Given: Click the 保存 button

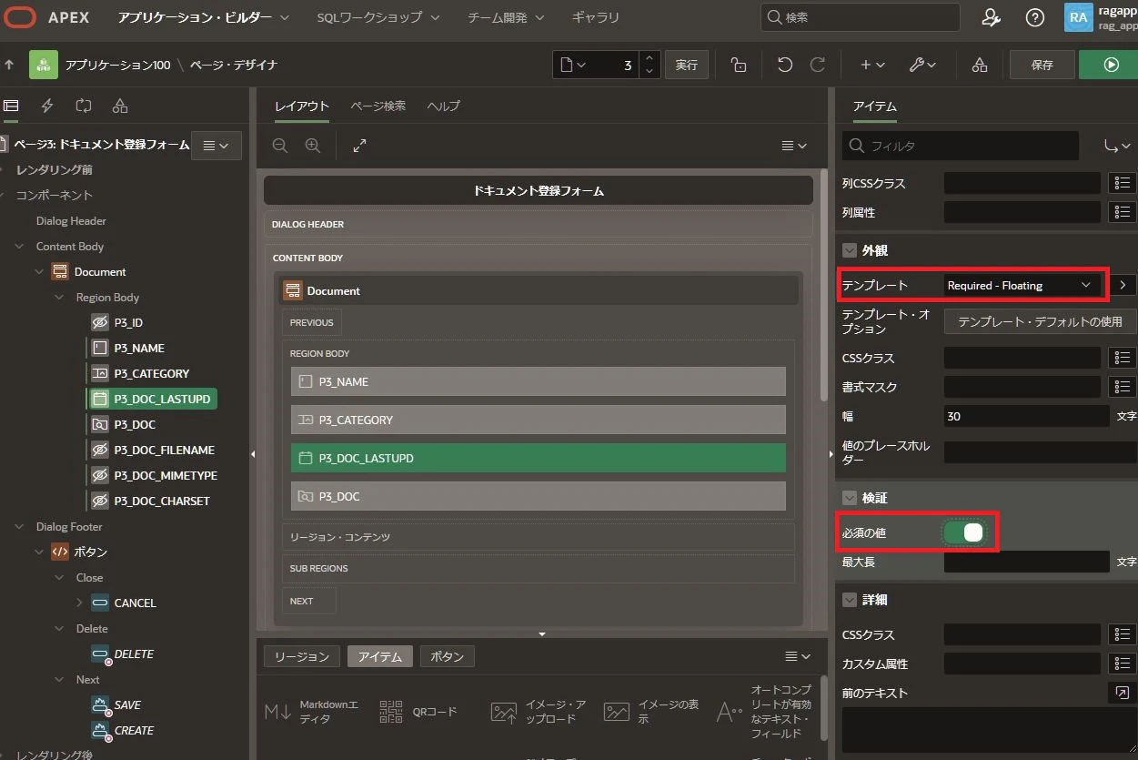Looking at the screenshot, I should point(1042,65).
